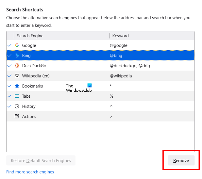Click the DuckDuckGo duck icon
The width and height of the screenshot is (202, 179).
[17, 66]
